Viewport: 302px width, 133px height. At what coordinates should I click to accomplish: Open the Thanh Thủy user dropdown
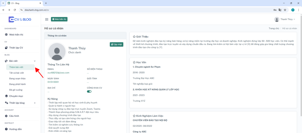[285, 19]
